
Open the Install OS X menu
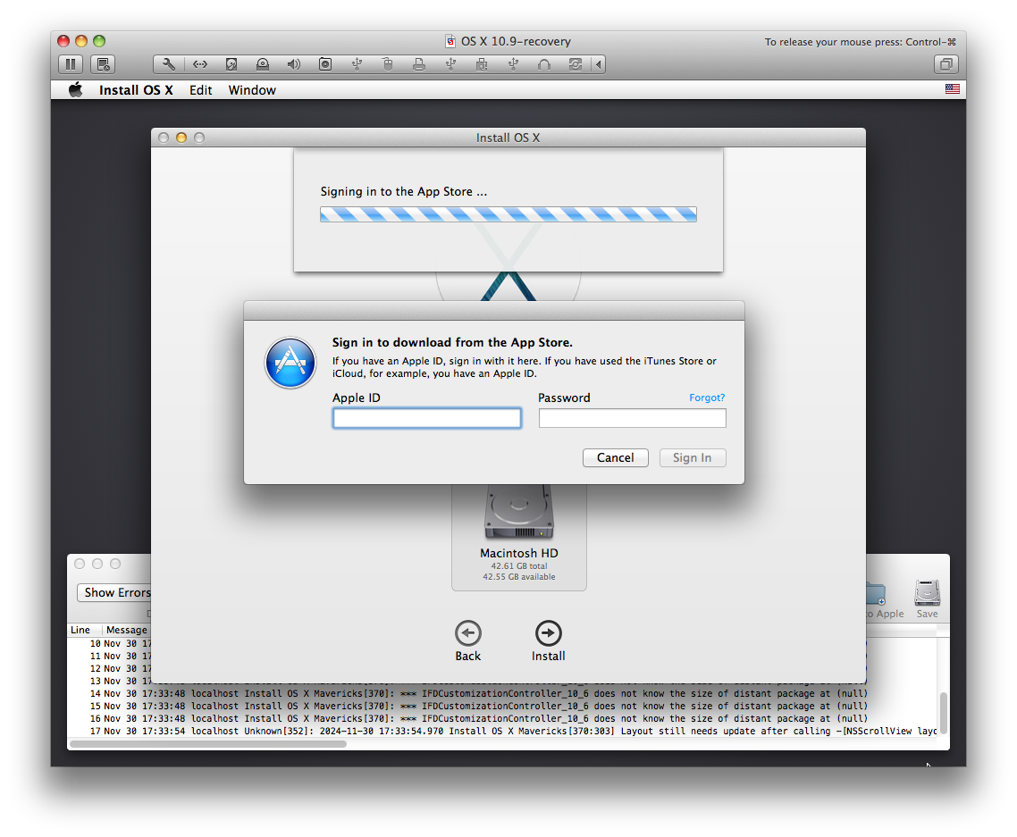[136, 90]
